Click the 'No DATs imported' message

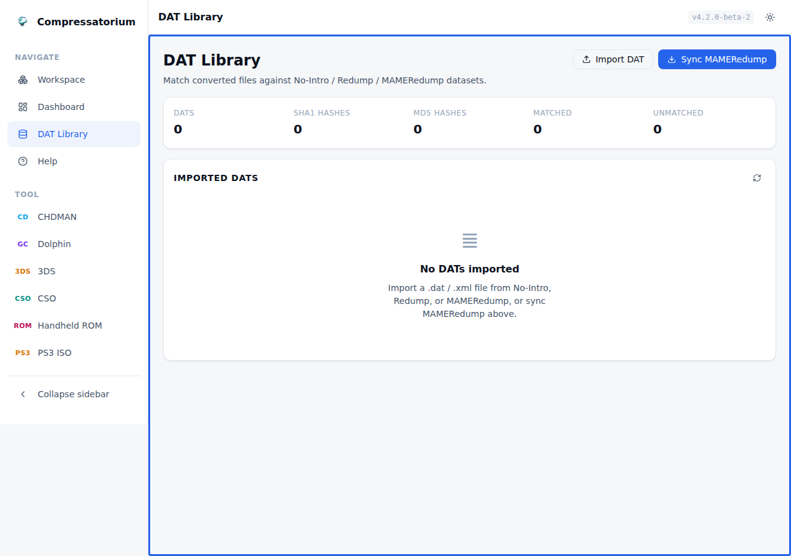coord(470,269)
